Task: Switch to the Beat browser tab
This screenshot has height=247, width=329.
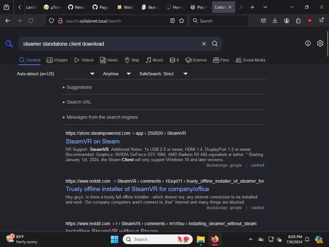Action: tap(150, 7)
